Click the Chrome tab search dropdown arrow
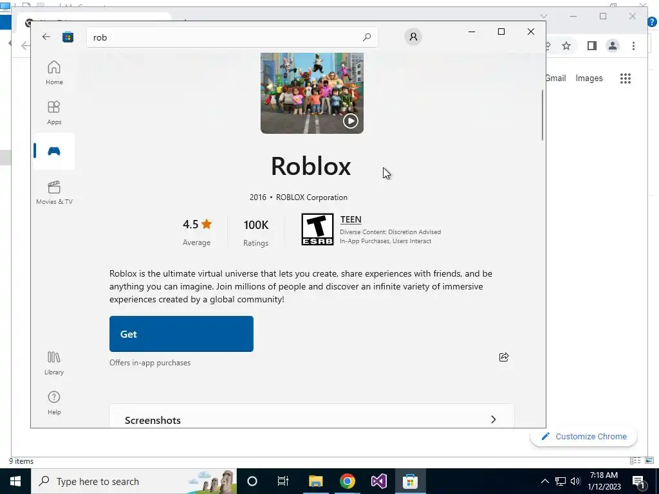This screenshot has width=659, height=494. pyautogui.click(x=543, y=16)
